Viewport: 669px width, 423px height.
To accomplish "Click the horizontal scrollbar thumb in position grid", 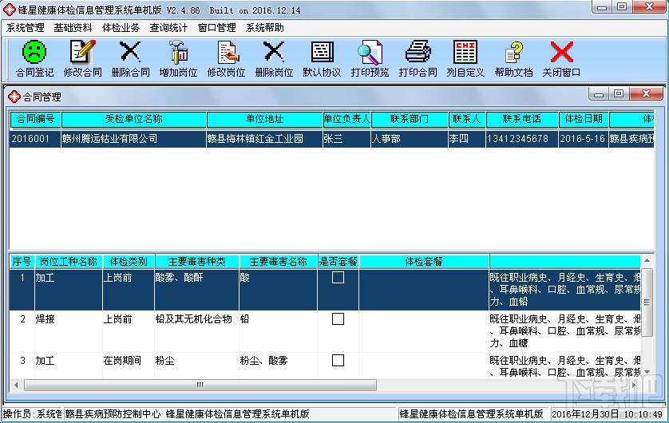I will [200, 385].
